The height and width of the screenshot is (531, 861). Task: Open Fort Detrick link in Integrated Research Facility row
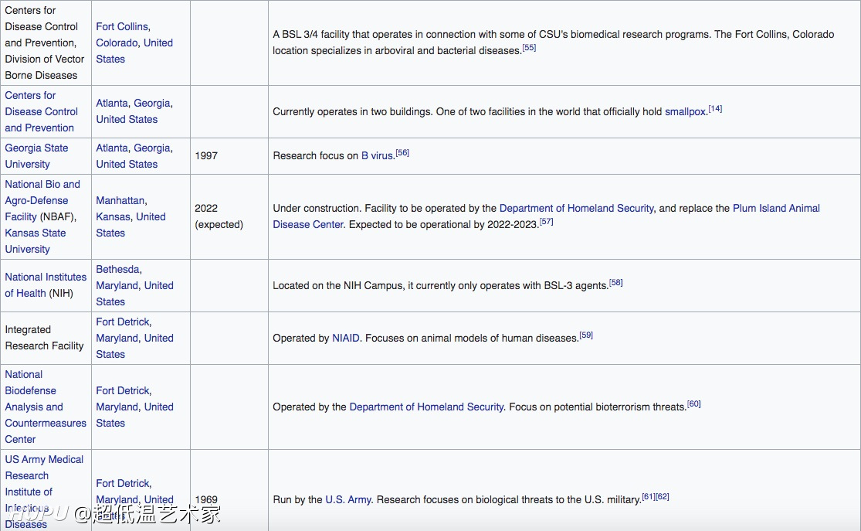123,322
